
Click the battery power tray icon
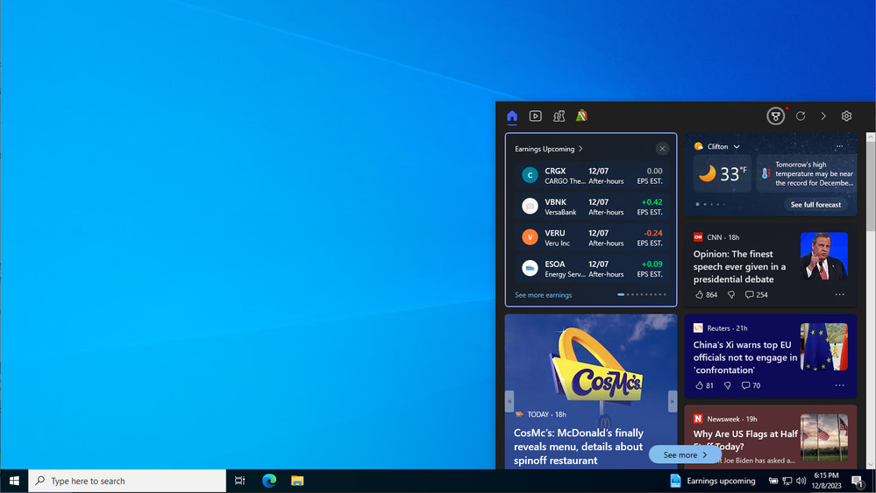[x=773, y=481]
